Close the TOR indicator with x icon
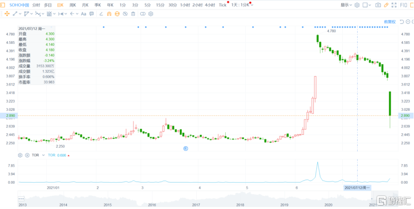This screenshot has height=209, width=414. pos(27,155)
